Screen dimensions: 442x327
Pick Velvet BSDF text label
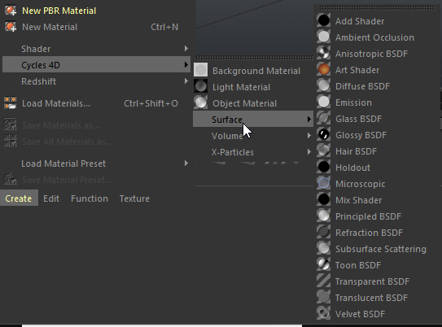360,314
